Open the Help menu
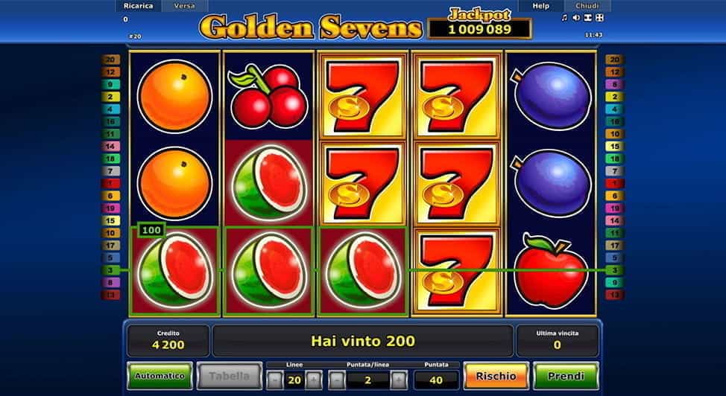The height and width of the screenshot is (396, 726). [541, 6]
